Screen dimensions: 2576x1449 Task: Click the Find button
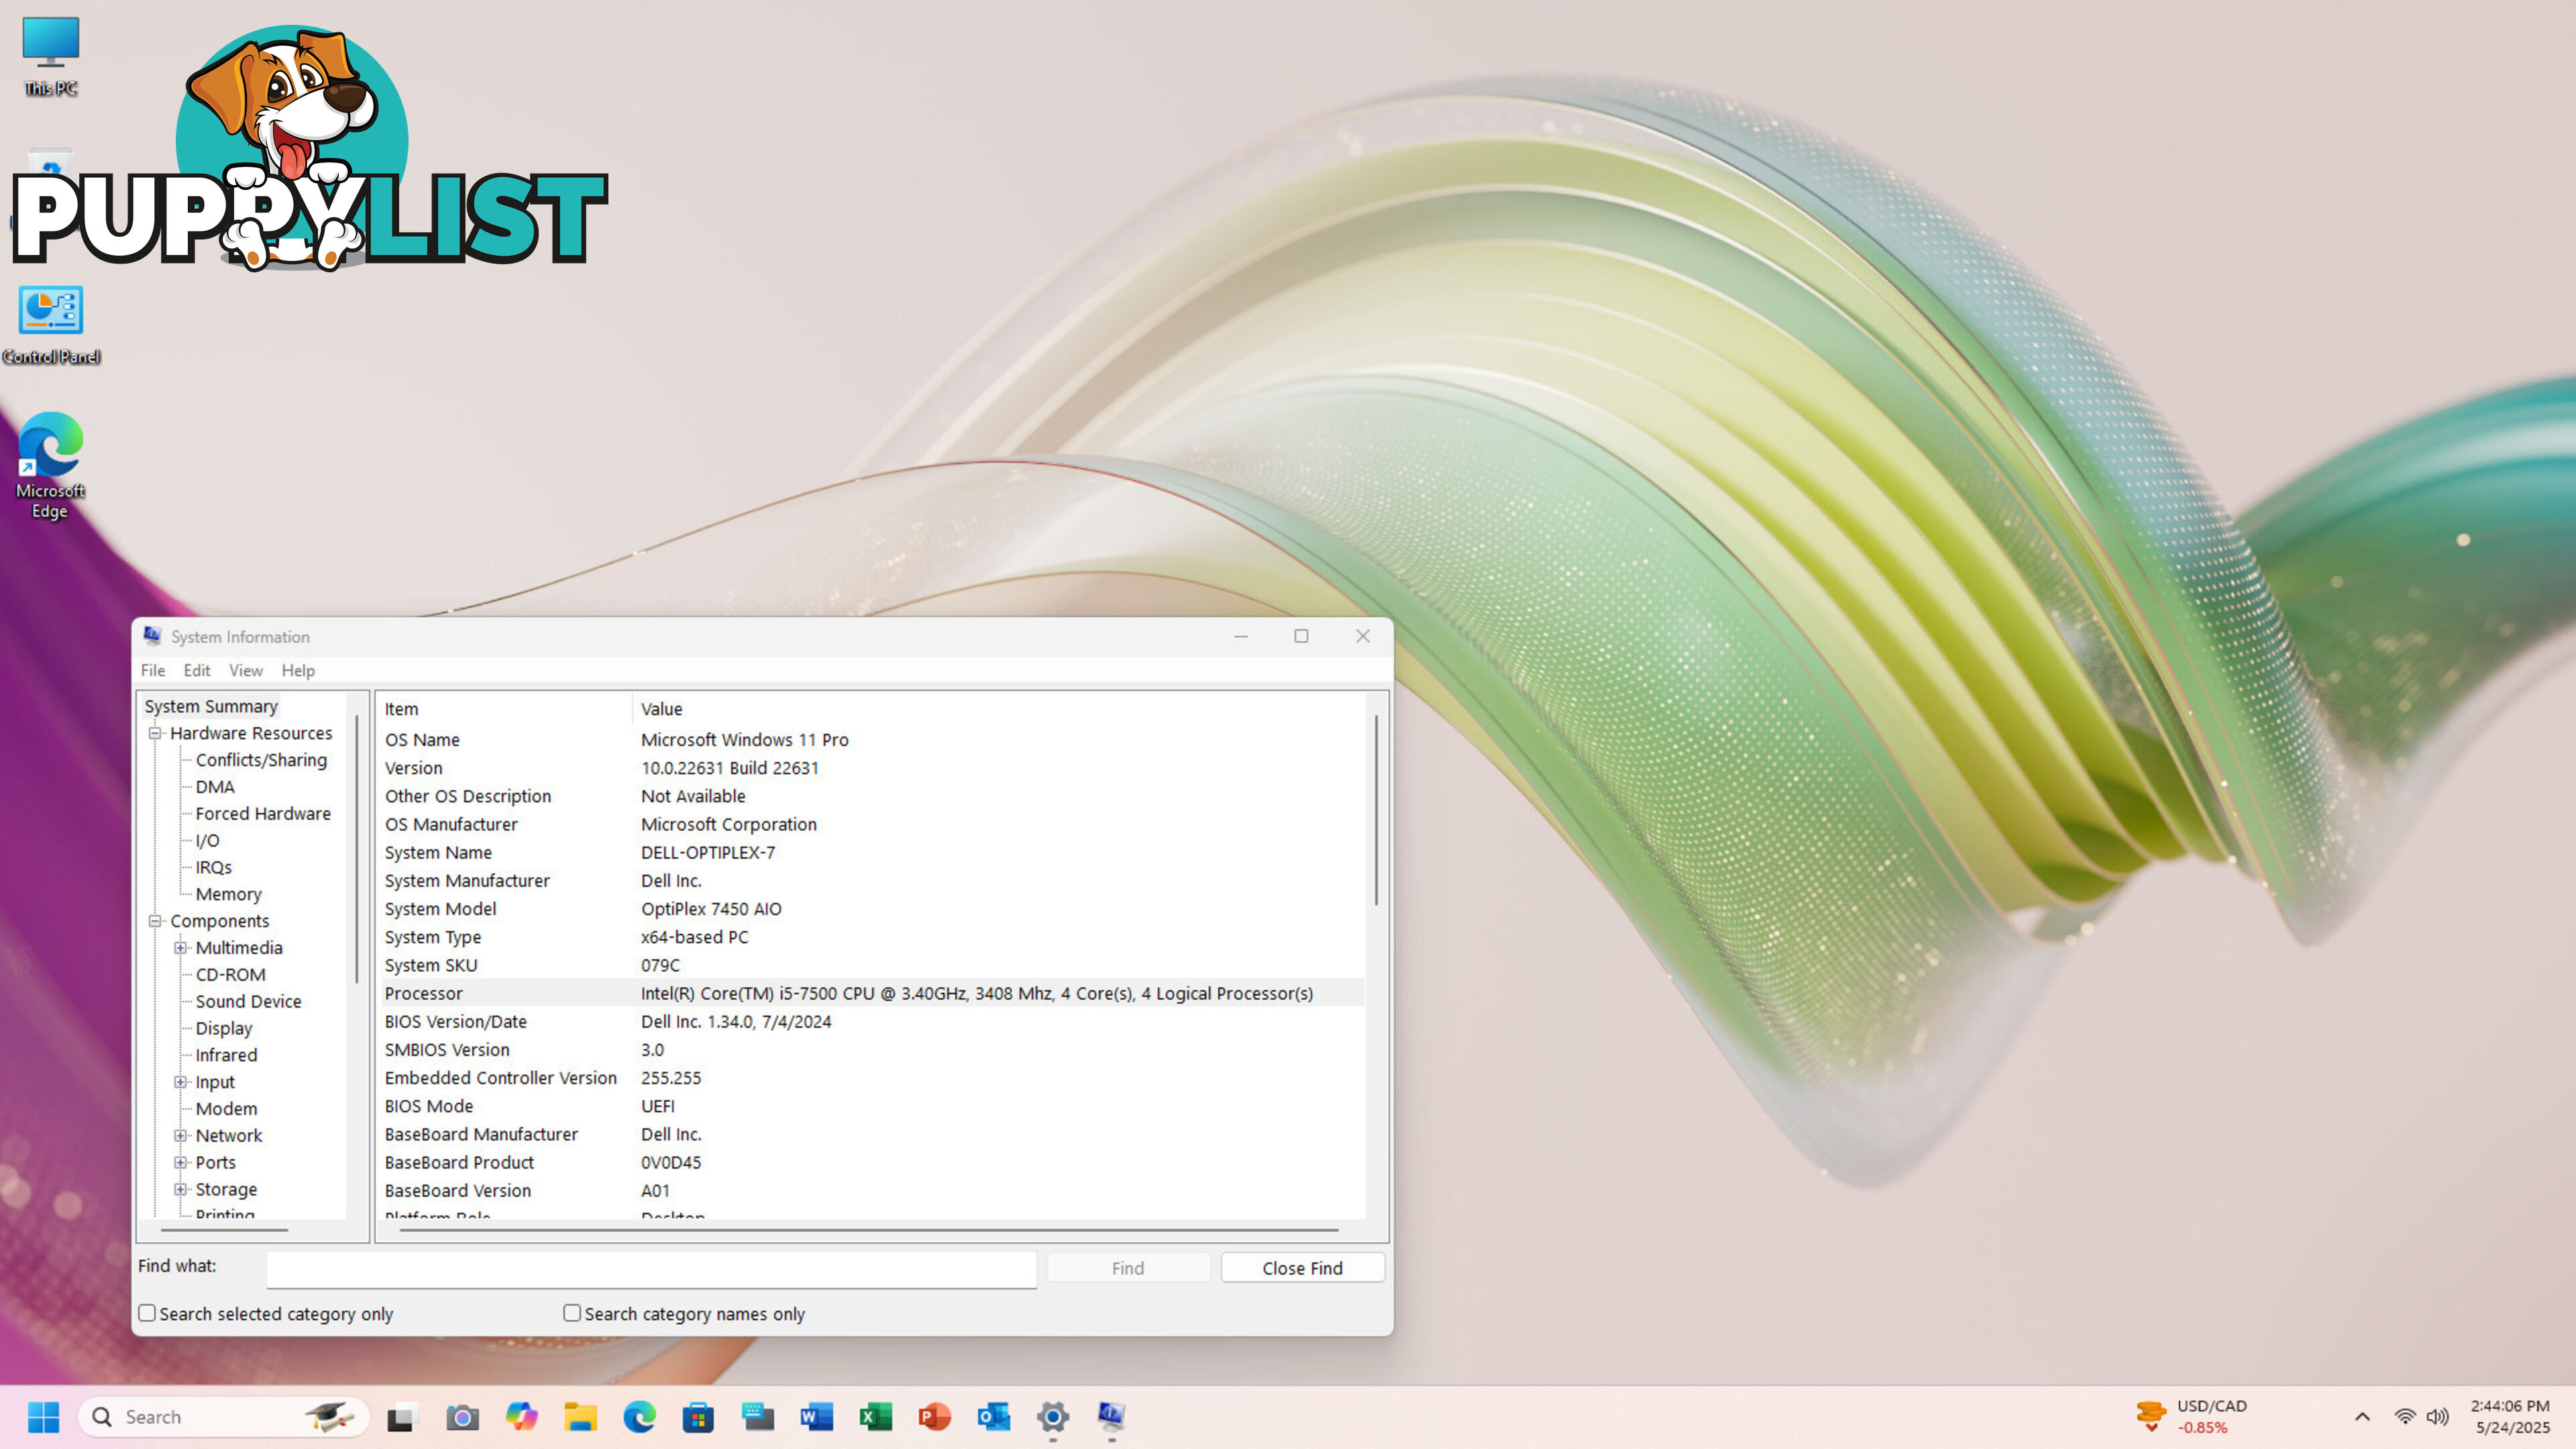(1128, 1268)
